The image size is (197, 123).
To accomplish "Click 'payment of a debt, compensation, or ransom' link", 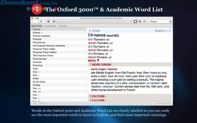I will [x=132, y=83].
